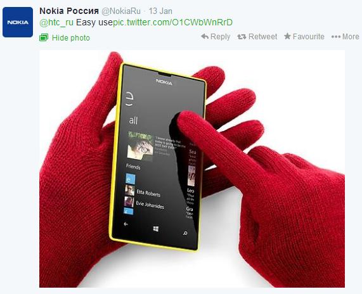The height and width of the screenshot is (294, 362).
Task: Click the Hide photo green icon
Action: pyautogui.click(x=44, y=37)
